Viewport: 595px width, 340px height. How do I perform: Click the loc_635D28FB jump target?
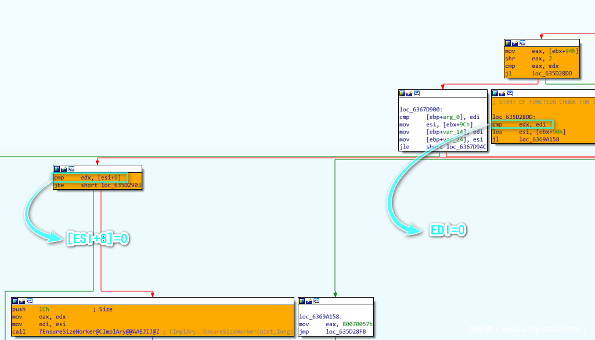[345, 332]
